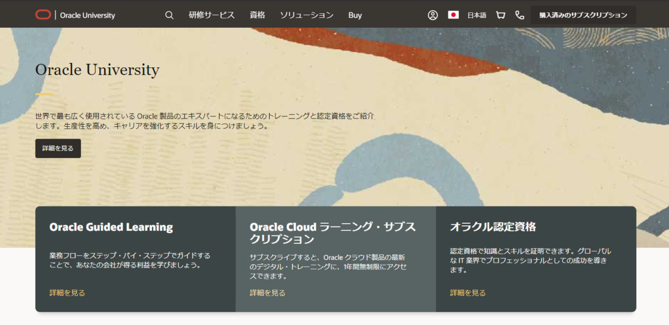Click the Japan flag icon
This screenshot has height=325, width=669.
pyautogui.click(x=454, y=15)
